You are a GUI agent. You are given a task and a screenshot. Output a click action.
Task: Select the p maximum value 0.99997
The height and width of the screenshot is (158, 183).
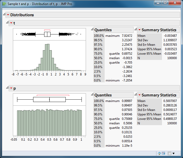pyautogui.click(x=127, y=101)
